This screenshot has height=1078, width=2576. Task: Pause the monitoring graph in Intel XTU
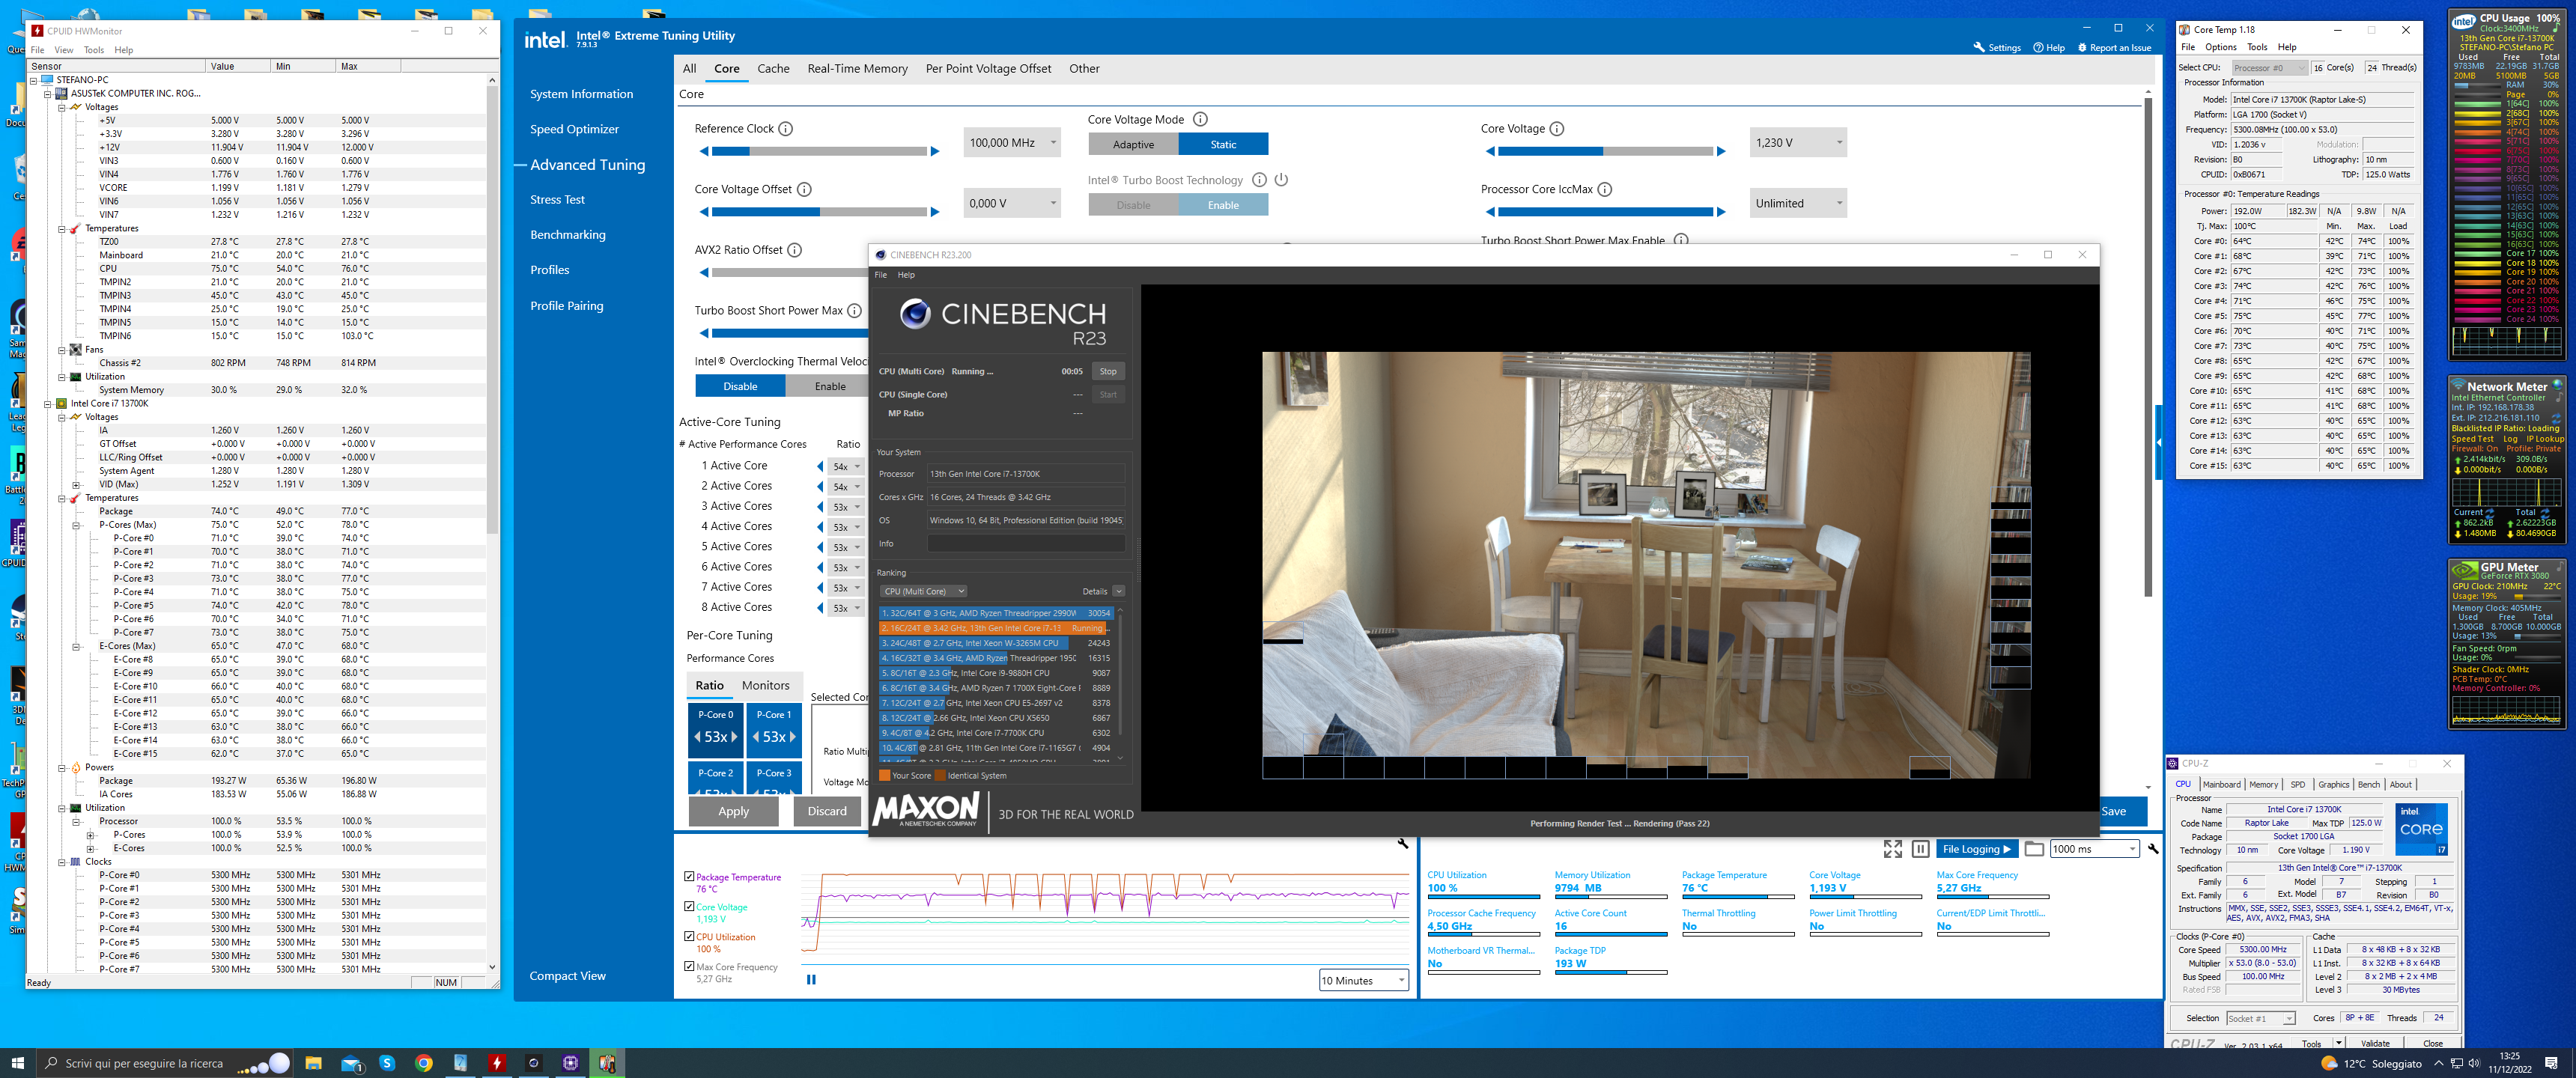811,980
